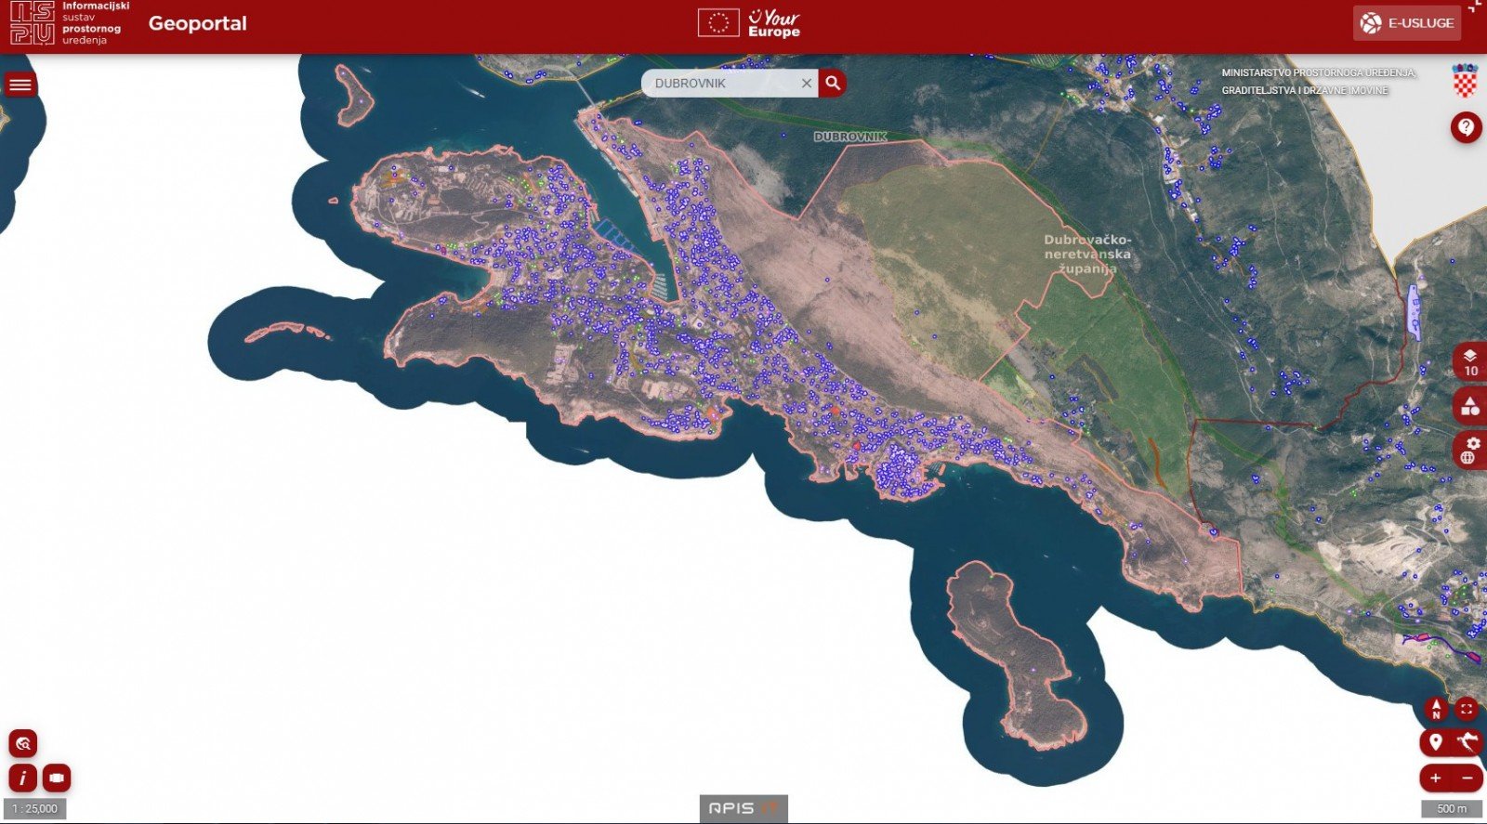Open the layers panel showing 10
1487x824 pixels.
click(1469, 362)
